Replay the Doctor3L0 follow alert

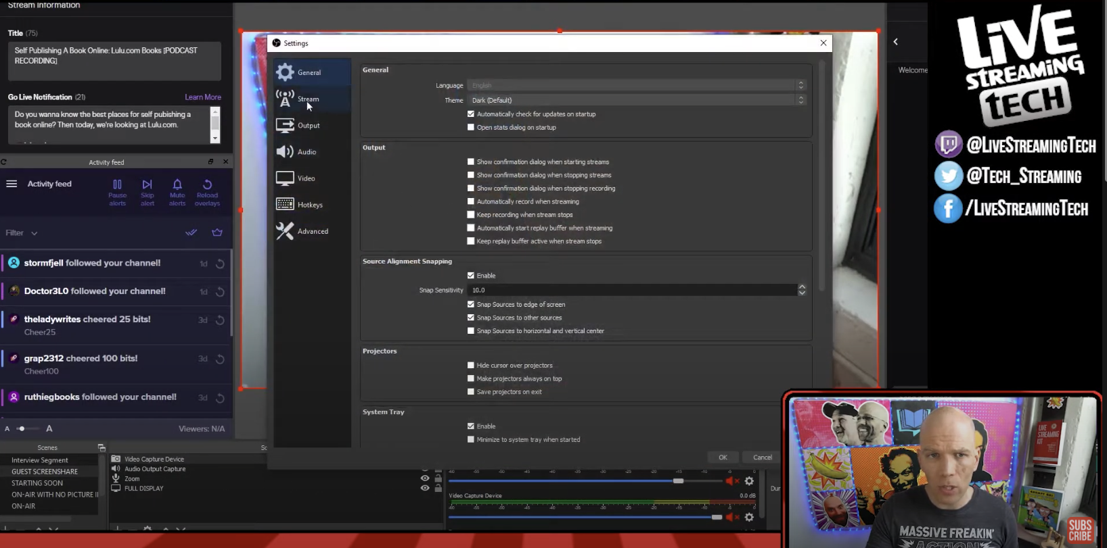(x=220, y=292)
